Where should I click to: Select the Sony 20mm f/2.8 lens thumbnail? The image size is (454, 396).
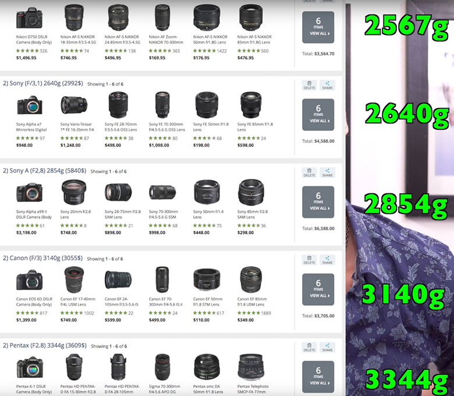point(73,192)
